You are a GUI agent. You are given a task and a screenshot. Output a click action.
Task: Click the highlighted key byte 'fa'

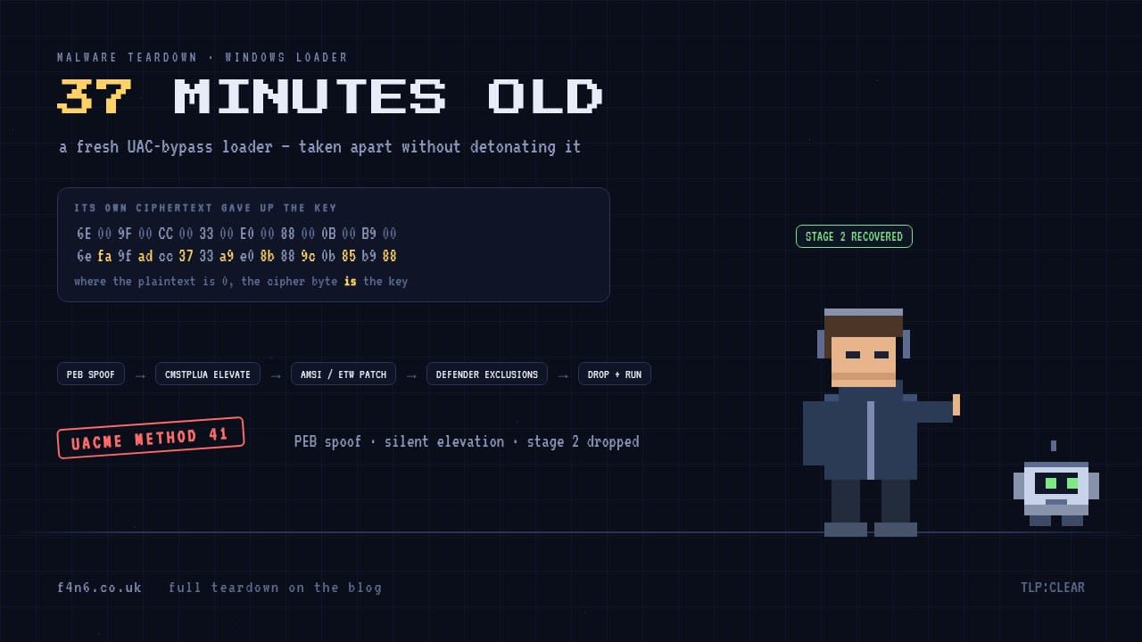(x=104, y=256)
